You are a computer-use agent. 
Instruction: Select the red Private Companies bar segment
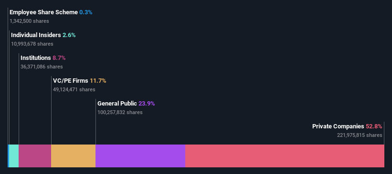(x=285, y=156)
